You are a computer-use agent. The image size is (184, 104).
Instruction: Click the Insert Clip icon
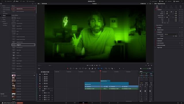(x=80, y=68)
